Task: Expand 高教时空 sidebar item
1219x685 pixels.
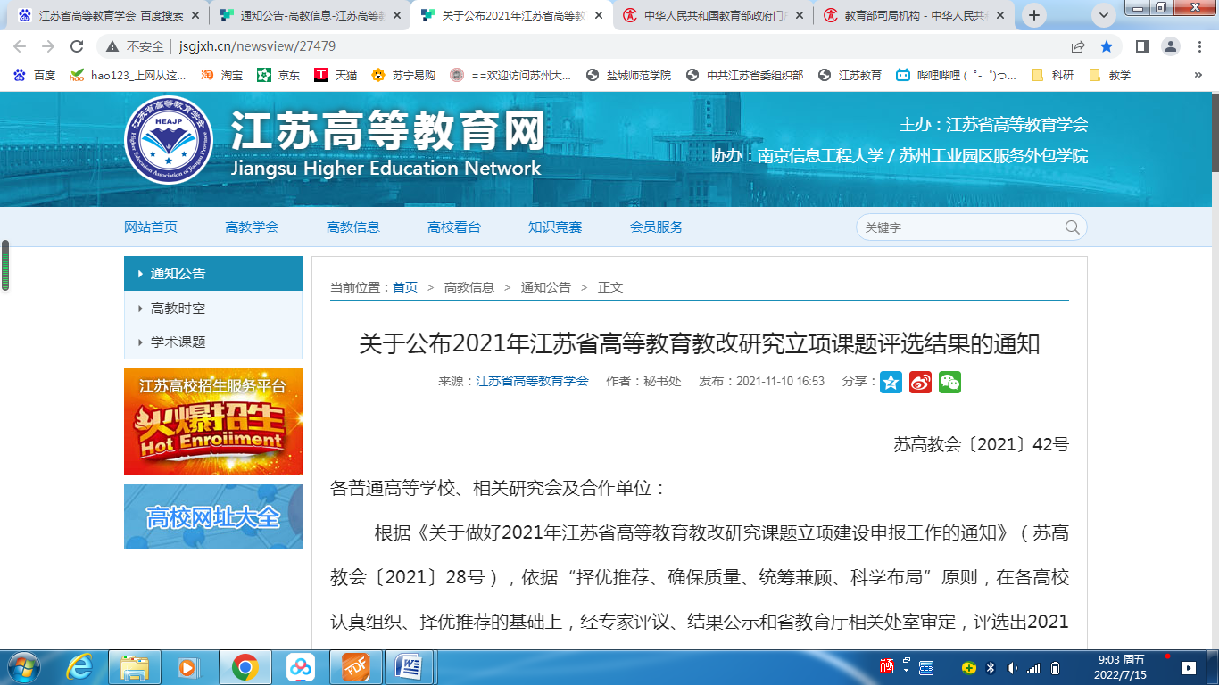Action: (178, 309)
